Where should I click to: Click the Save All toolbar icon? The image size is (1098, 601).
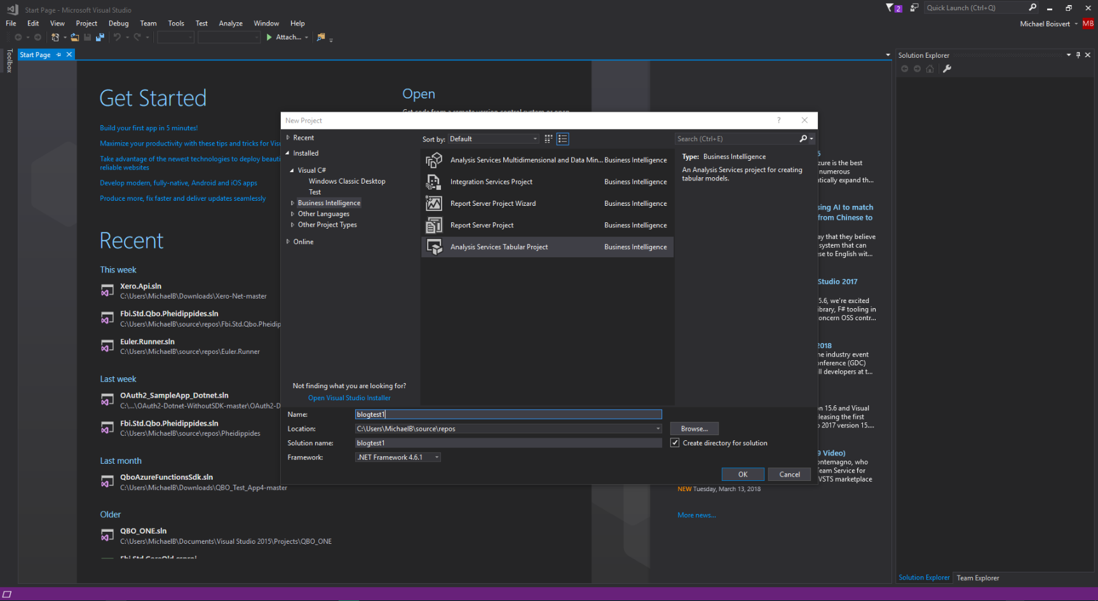click(x=100, y=37)
